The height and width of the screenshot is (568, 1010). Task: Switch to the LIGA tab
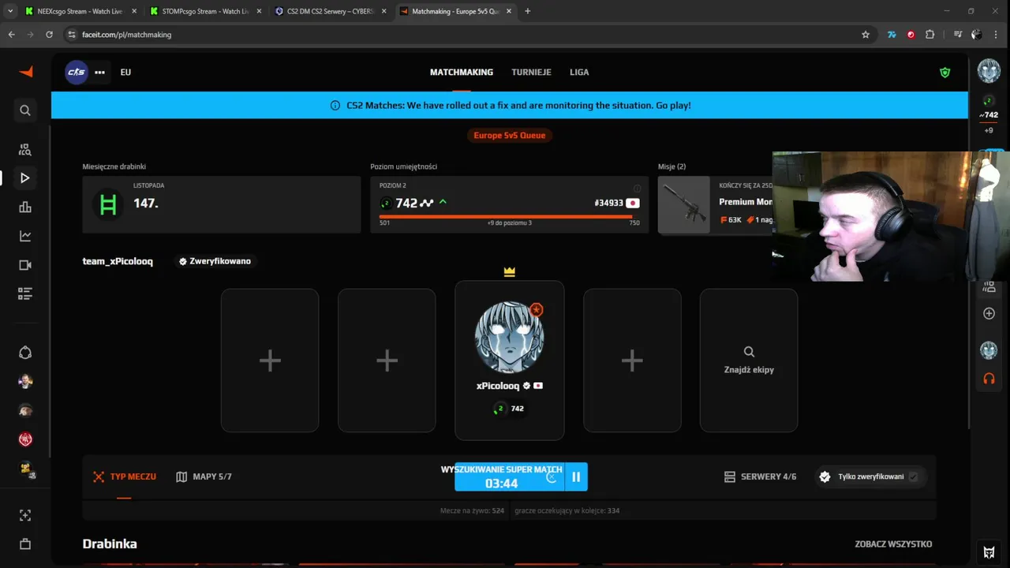click(579, 72)
